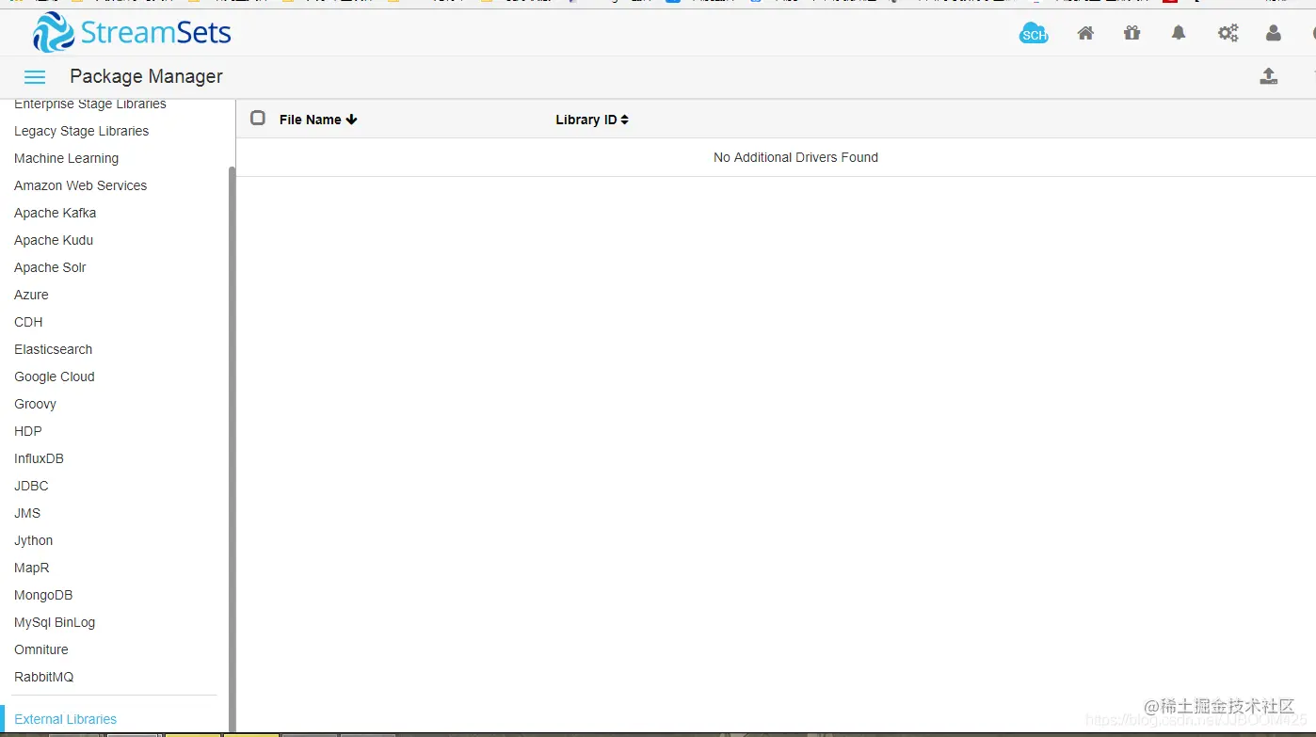The width and height of the screenshot is (1316, 737).
Task: Select Machine Learning category
Action: [x=66, y=158]
